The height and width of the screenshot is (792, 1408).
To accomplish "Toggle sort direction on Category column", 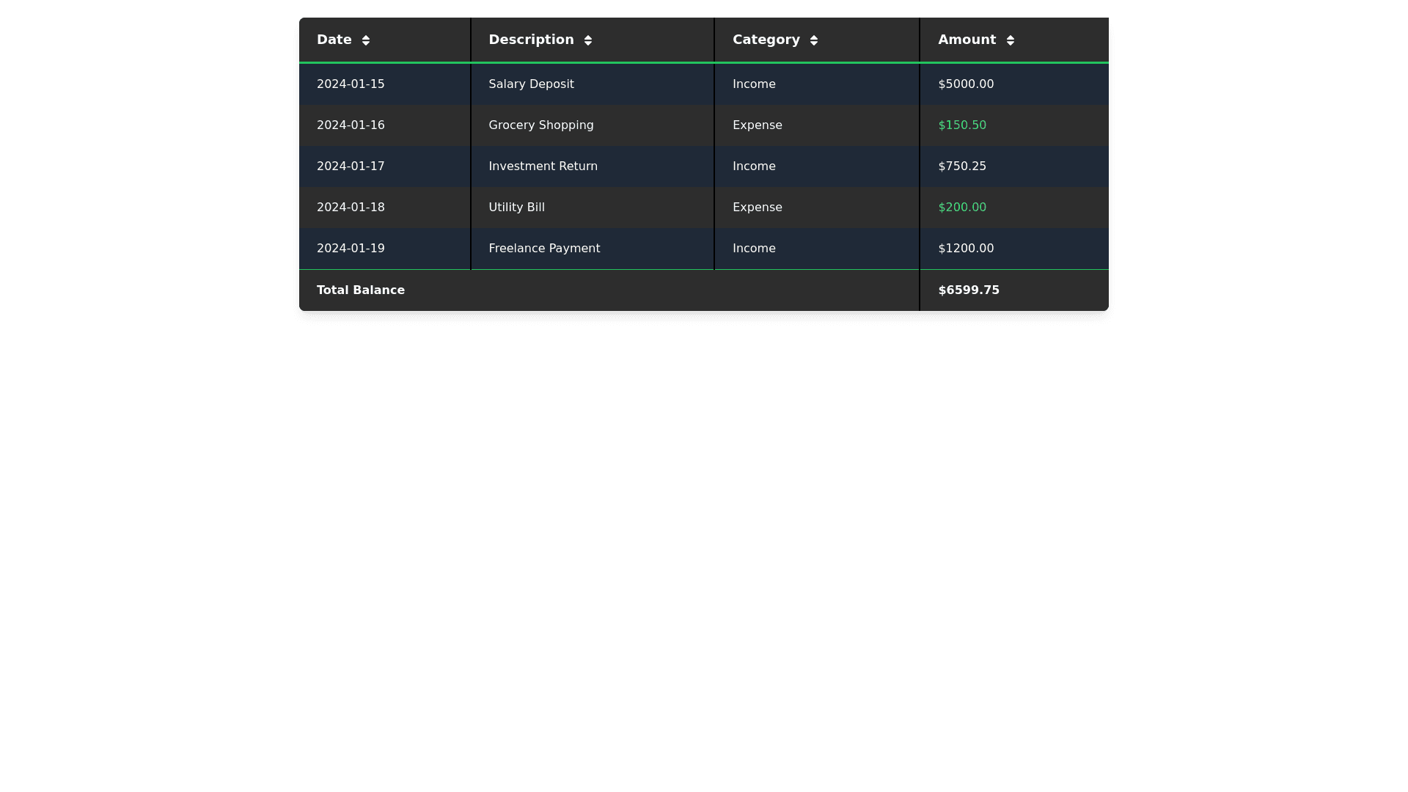I will tap(814, 40).
